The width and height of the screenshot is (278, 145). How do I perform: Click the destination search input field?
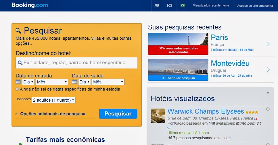(x=79, y=63)
